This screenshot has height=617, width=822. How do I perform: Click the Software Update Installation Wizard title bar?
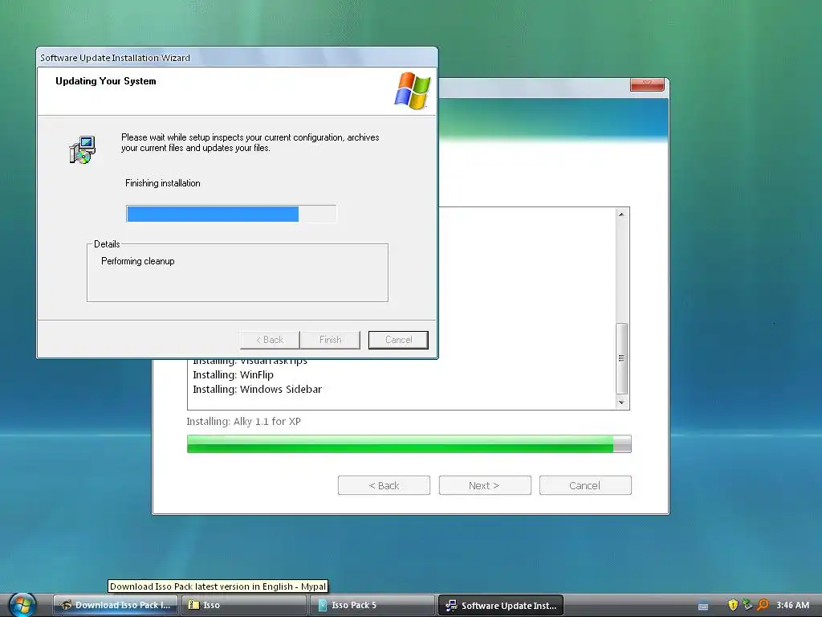(x=237, y=58)
